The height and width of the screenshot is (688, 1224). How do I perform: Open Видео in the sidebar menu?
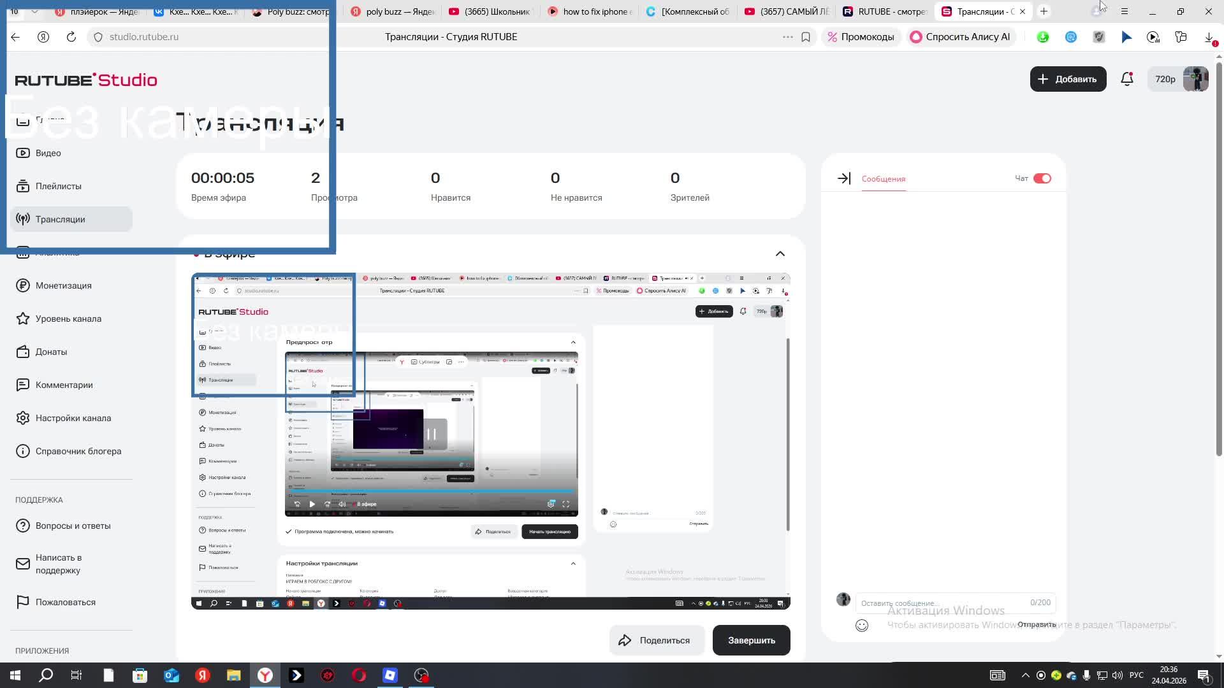48,153
